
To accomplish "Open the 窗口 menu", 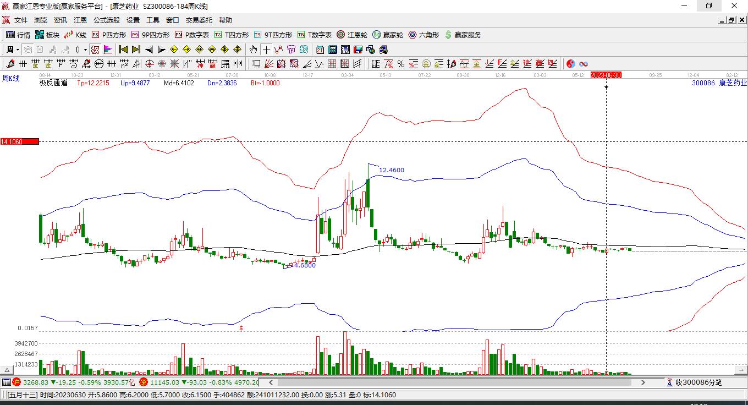I will [x=173, y=20].
